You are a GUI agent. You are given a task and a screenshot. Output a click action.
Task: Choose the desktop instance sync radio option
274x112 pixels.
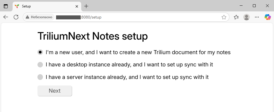point(40,65)
